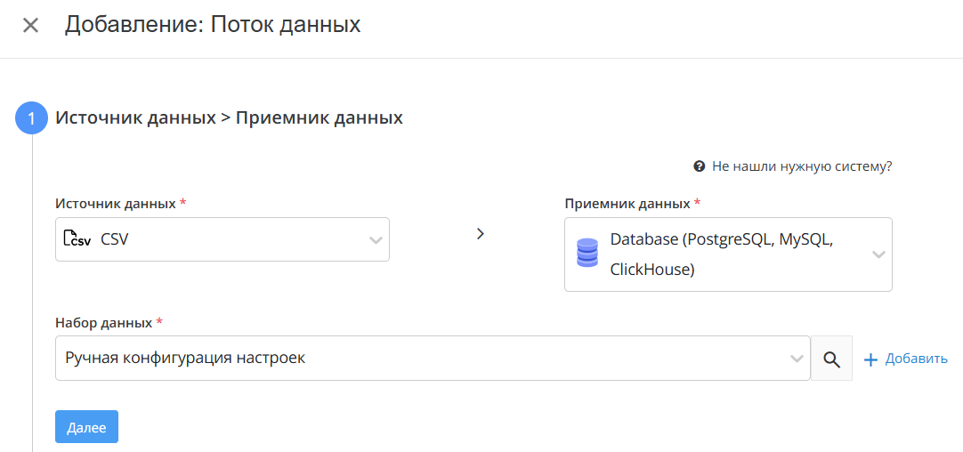Image resolution: width=963 pixels, height=452 pixels.
Task: Click the plus icon next to Добавить
Action: coord(870,359)
